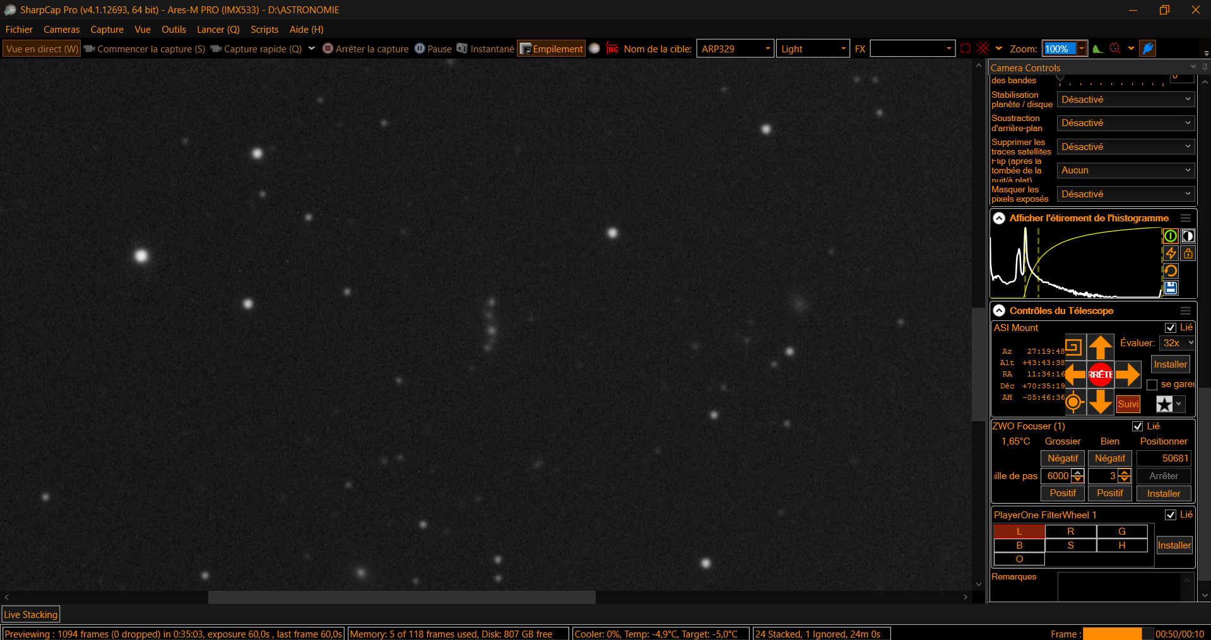Open the Masquer les pixels exposés dropdown

coord(1126,194)
